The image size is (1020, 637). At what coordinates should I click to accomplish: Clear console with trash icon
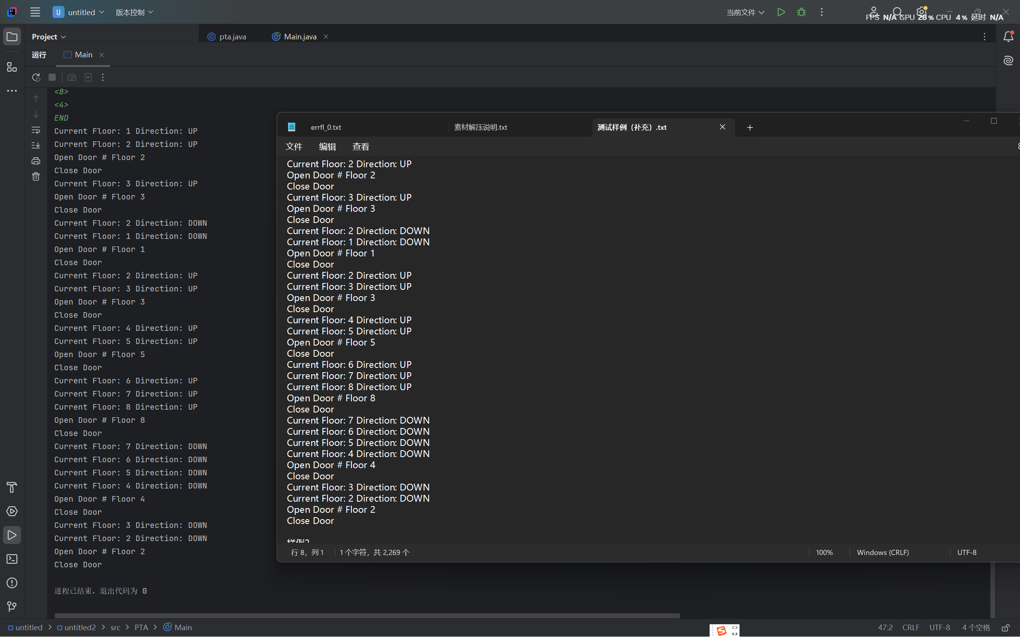click(36, 176)
